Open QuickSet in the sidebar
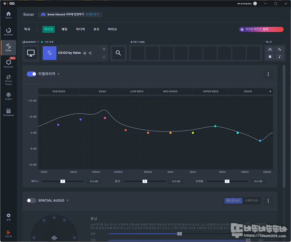 8,32
